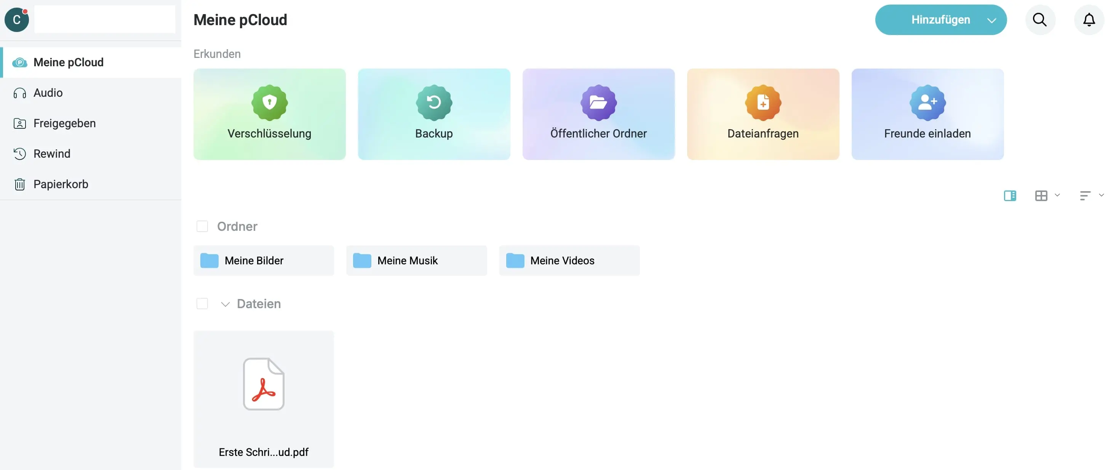Select the Erste Schri...ud.pdf file name
This screenshot has width=1116, height=470.
(264, 452)
